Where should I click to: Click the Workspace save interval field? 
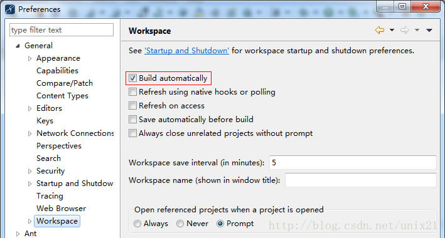point(353,163)
